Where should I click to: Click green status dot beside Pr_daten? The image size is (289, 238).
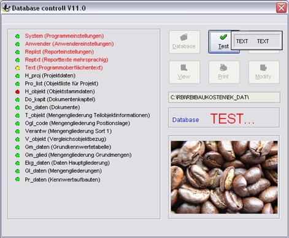18,180
